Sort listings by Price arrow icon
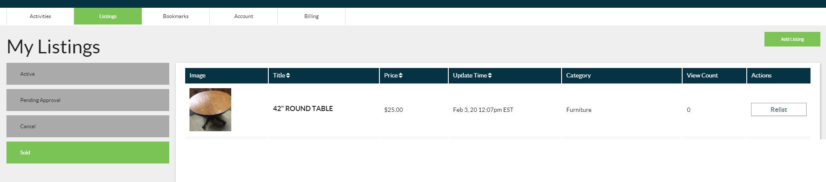Image resolution: width=826 pixels, height=182 pixels. coord(401,75)
